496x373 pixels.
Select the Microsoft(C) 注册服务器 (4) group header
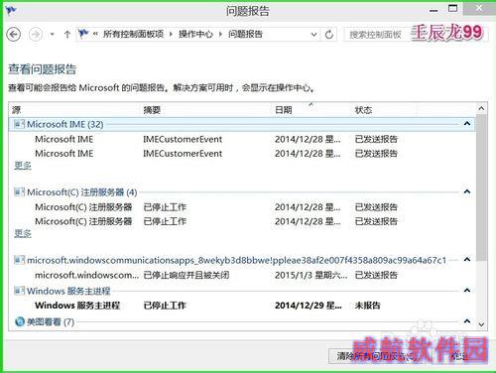(241, 192)
